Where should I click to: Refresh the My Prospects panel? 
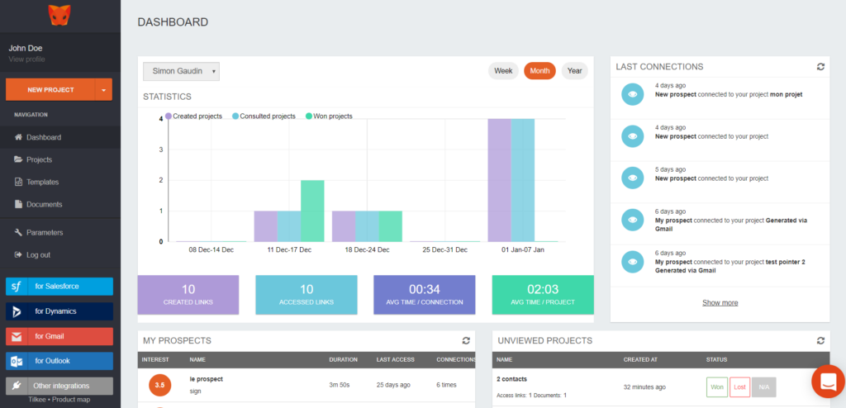pos(466,340)
